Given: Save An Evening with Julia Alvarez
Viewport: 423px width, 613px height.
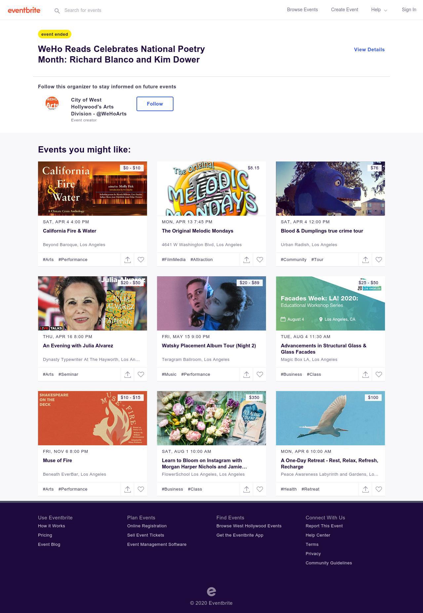Looking at the screenshot, I should [141, 374].
